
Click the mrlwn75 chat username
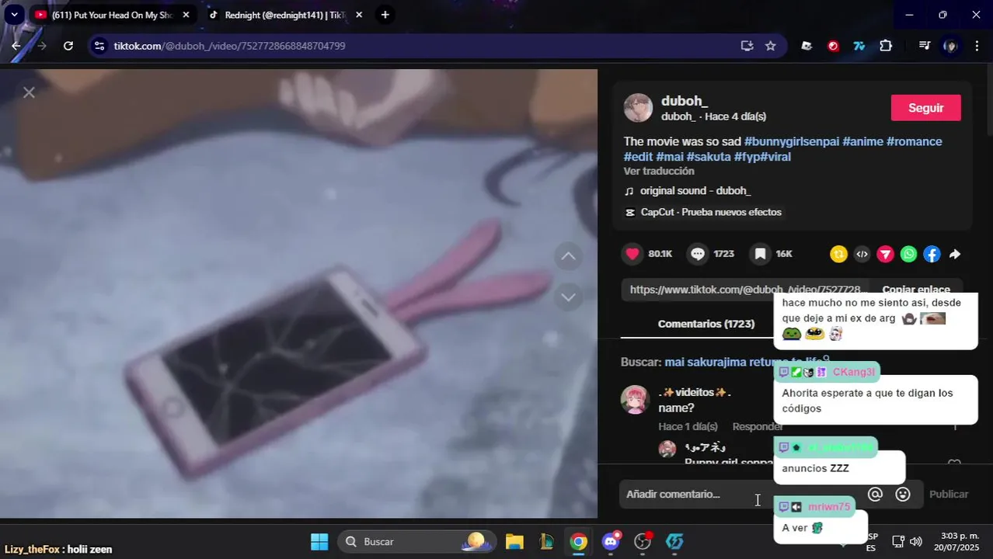tap(829, 507)
